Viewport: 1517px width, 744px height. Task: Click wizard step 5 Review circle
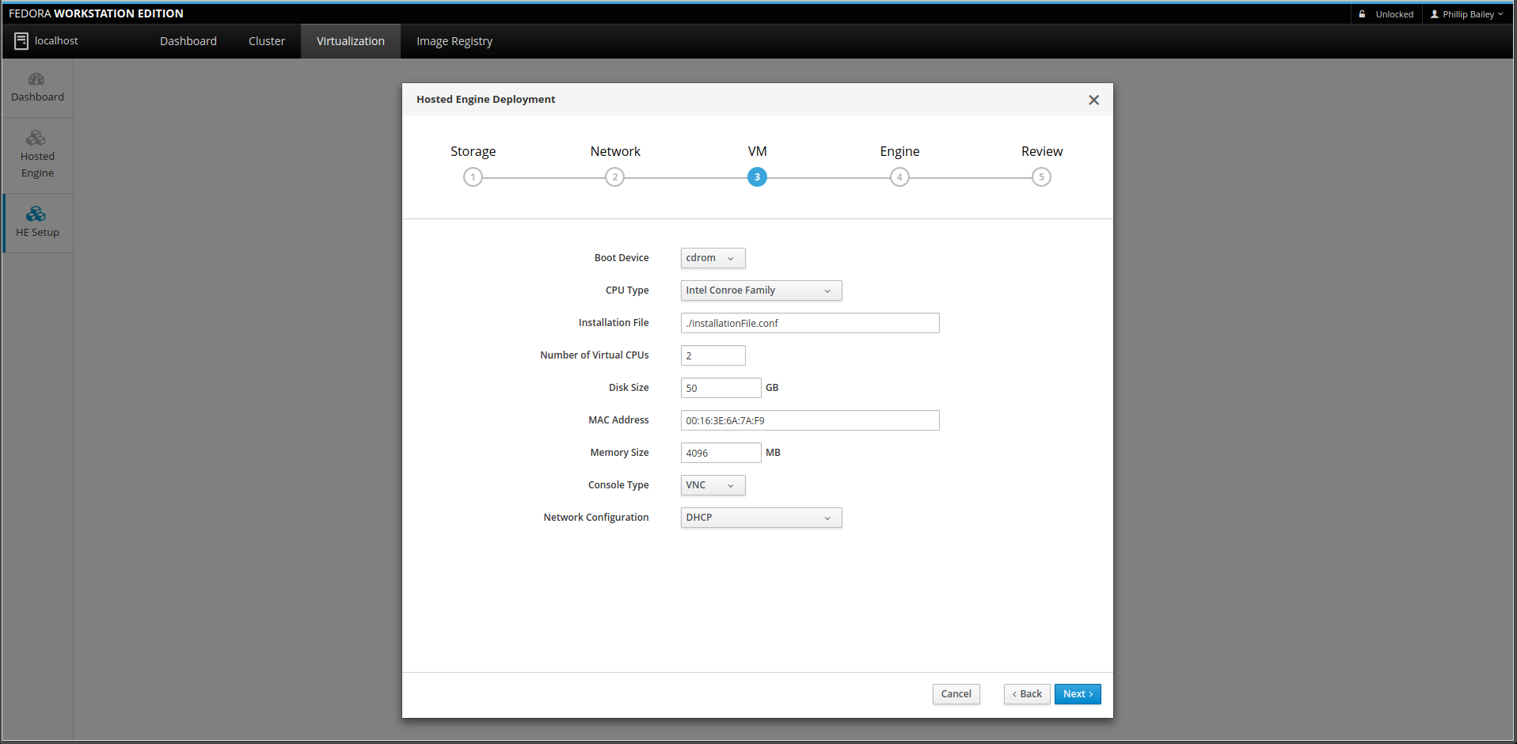click(x=1041, y=177)
